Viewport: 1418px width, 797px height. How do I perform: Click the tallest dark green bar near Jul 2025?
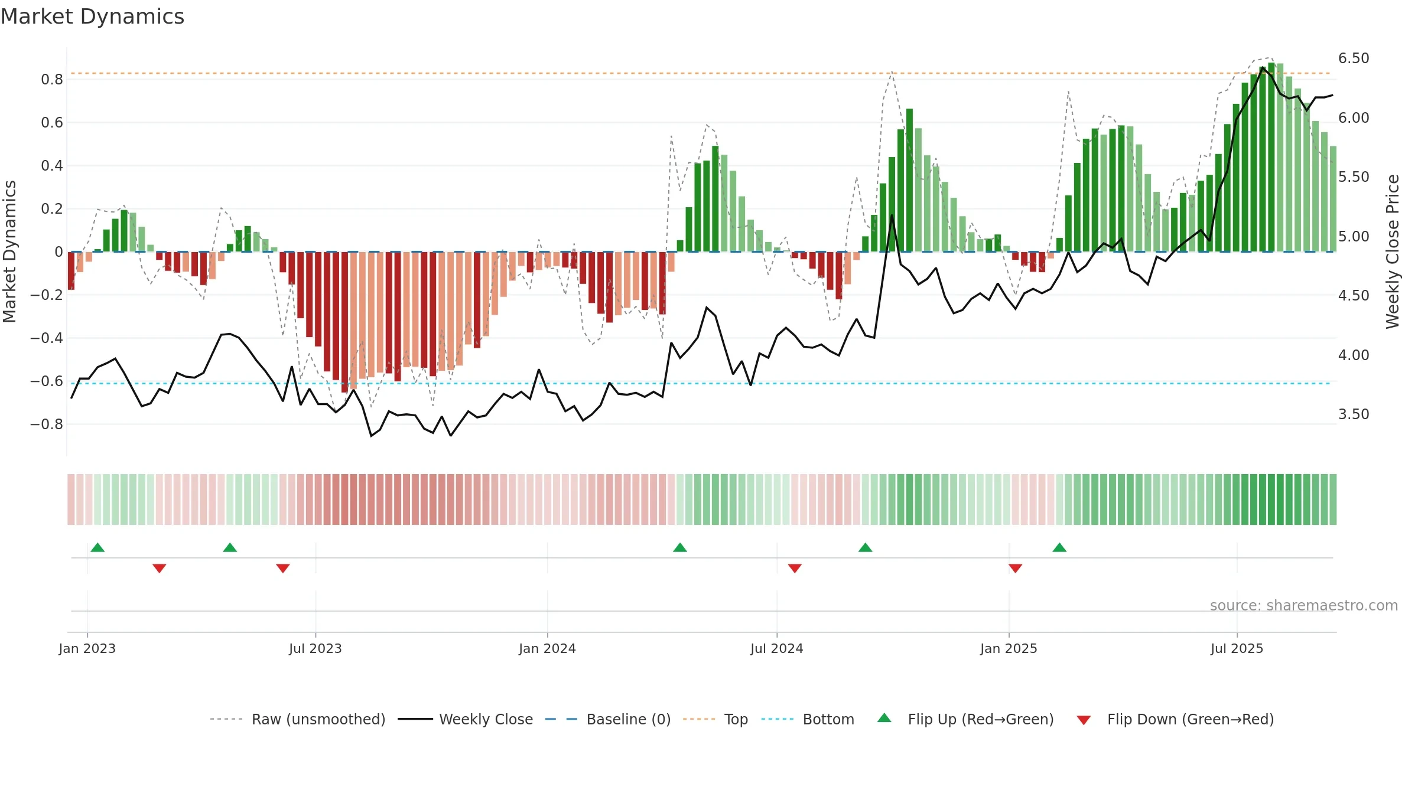[x=1271, y=157]
